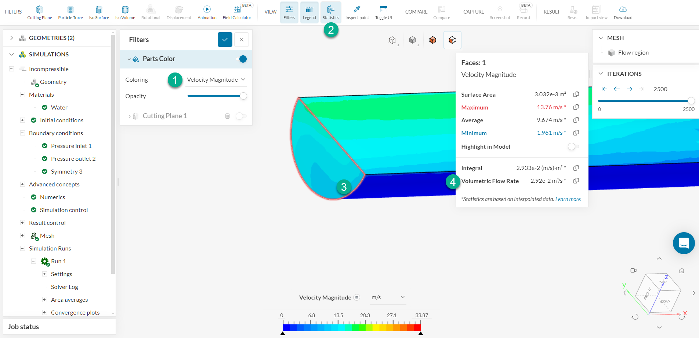
Task: Open the Particle Trace filter
Action: pyautogui.click(x=70, y=11)
